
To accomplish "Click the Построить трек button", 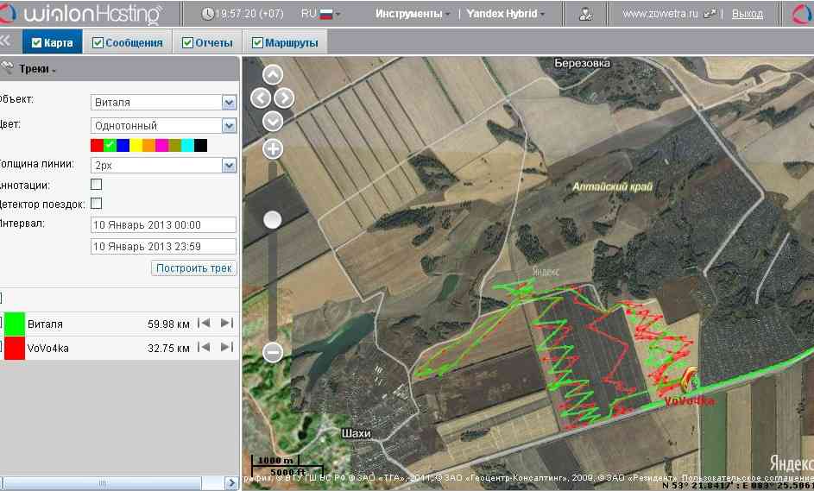I will pyautogui.click(x=193, y=268).
